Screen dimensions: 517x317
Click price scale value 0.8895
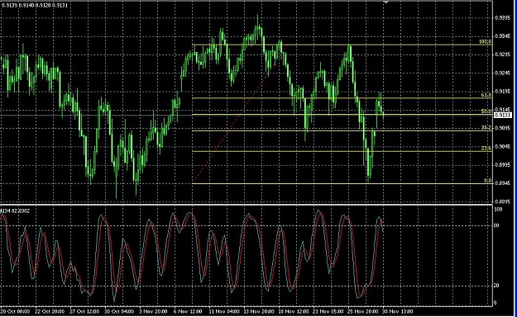click(x=503, y=201)
